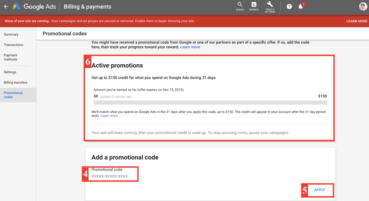Click the 'Active promotions' heading
The width and height of the screenshot is (369, 201).
(117, 65)
